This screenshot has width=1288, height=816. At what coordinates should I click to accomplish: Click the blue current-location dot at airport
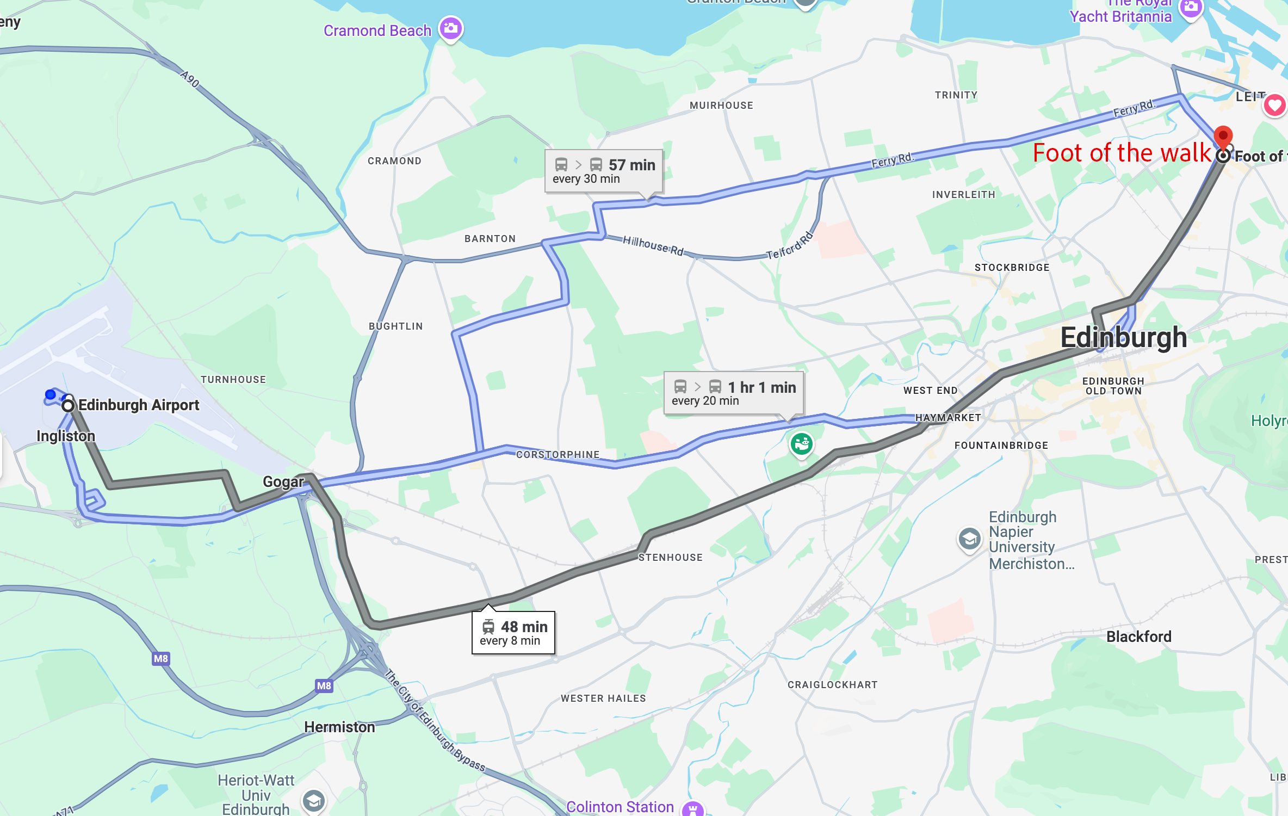pyautogui.click(x=51, y=394)
